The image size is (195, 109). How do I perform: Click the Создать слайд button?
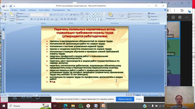[x=12, y=17]
